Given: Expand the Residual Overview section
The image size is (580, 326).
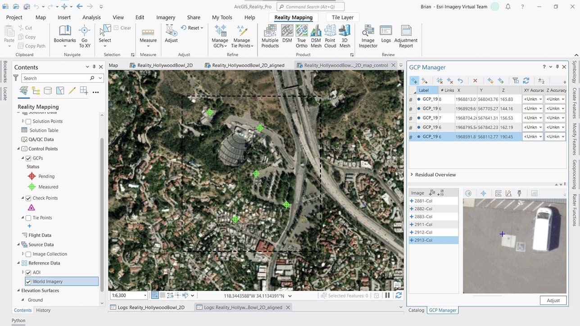Looking at the screenshot, I should click(412, 174).
